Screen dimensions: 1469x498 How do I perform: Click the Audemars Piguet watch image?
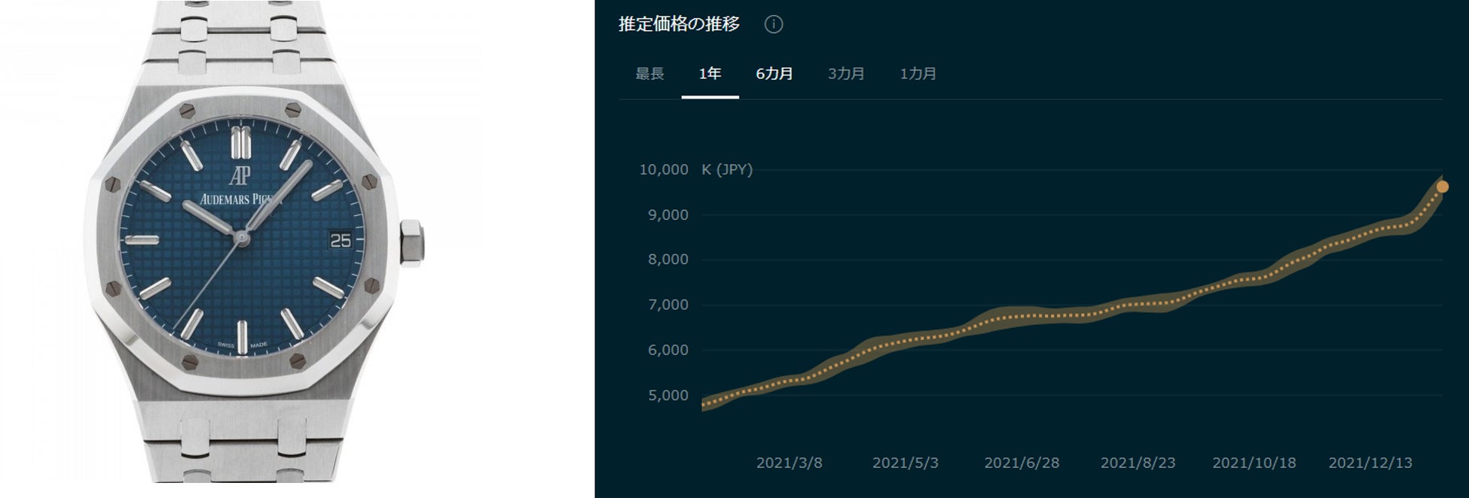coord(254,242)
